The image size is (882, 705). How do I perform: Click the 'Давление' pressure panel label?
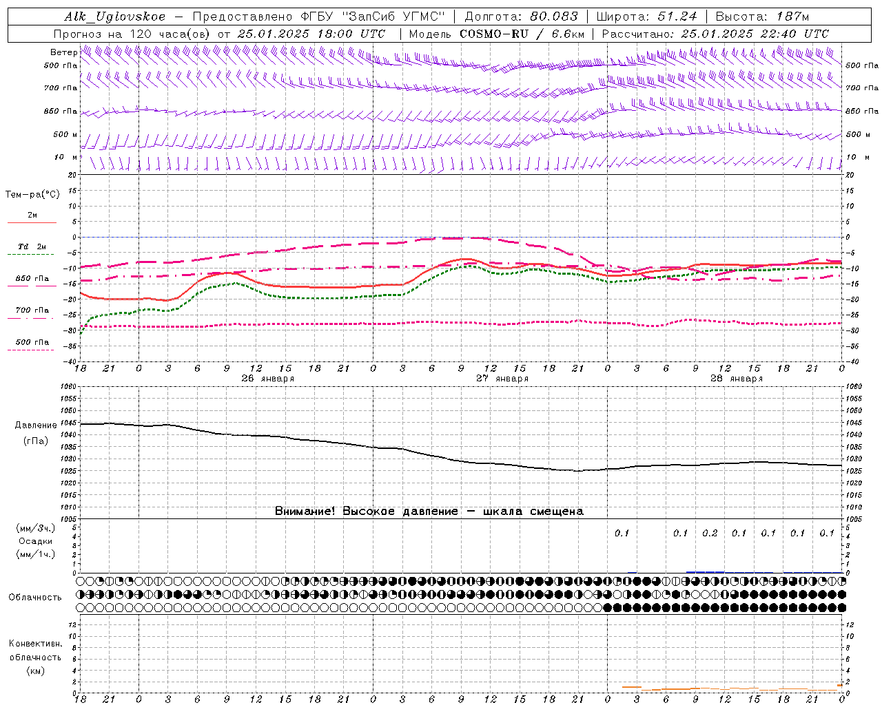[x=36, y=425]
